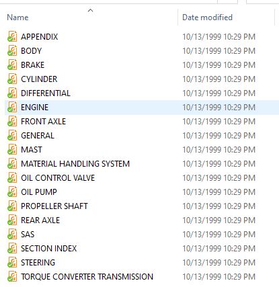Viewport: 279px width, 287px height.
Task: Select the BRAKE file name
Action: 33,65
